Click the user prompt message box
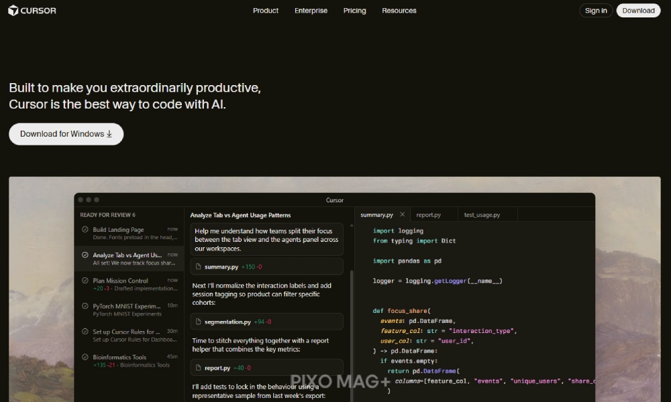This screenshot has width=671, height=402. point(266,240)
